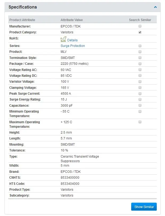
Task: Check the Manufacturer search similar checkbox
Action: (x=140, y=26)
